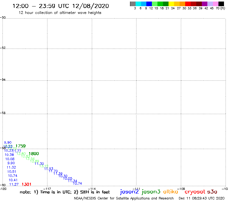Select the wave height value '10.51'

click(12, 172)
